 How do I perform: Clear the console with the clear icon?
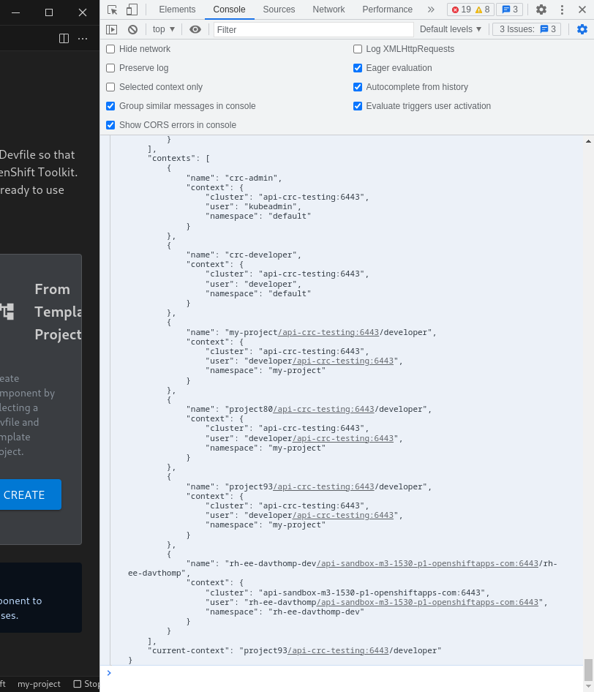click(x=132, y=29)
